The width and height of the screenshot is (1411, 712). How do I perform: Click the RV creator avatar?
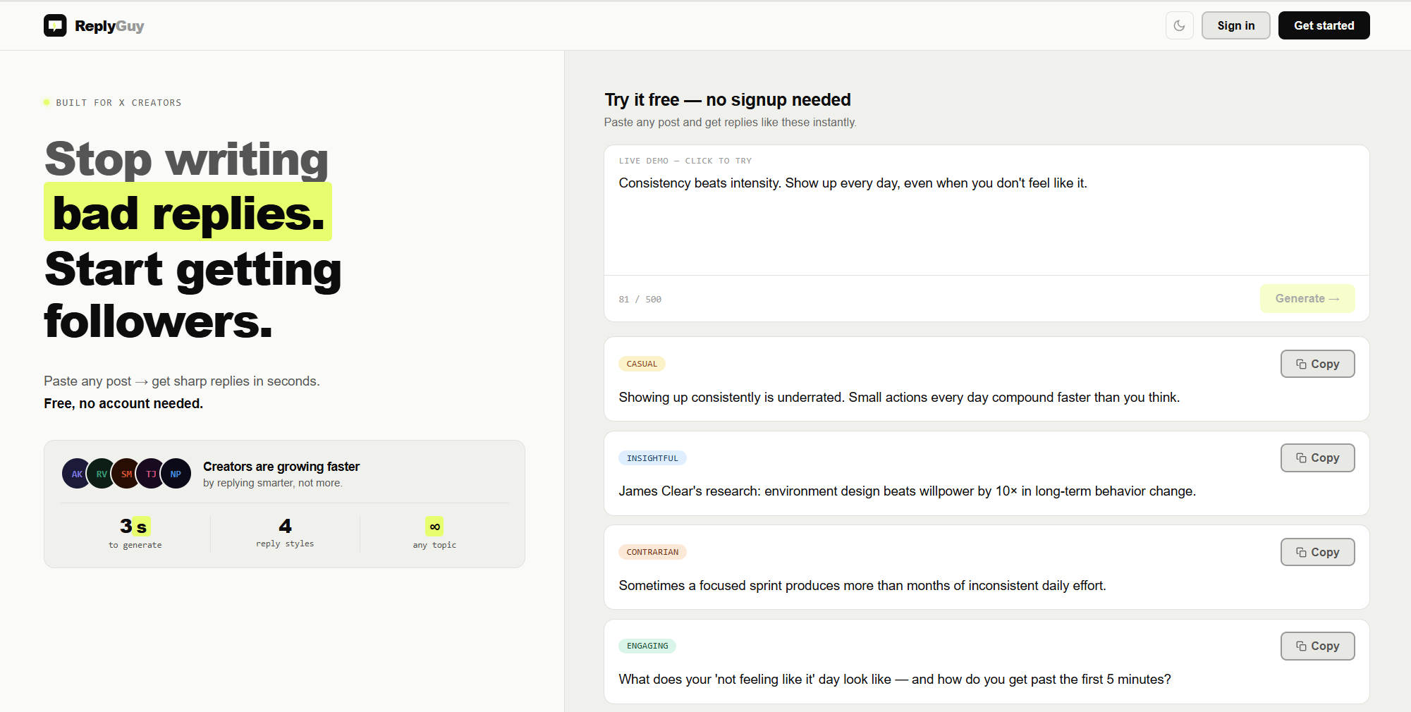(x=101, y=474)
